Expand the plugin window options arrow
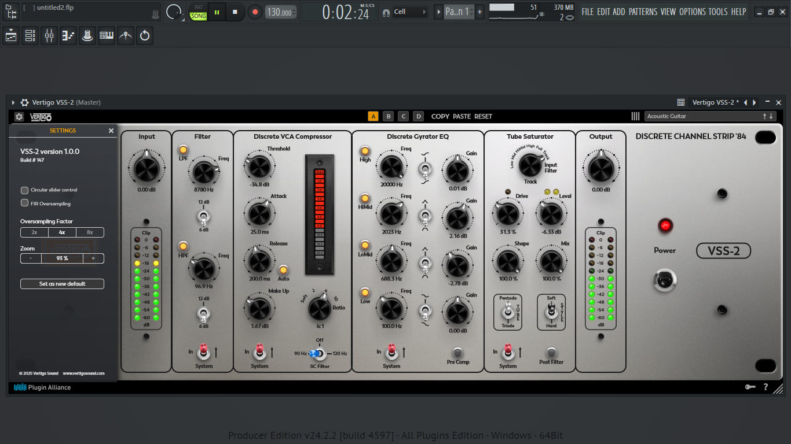 (13, 102)
